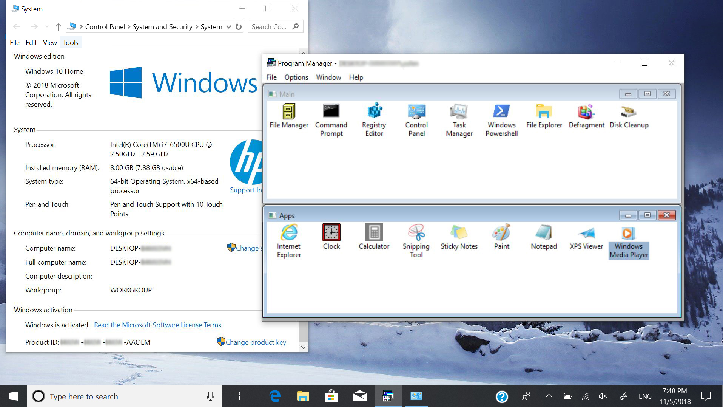Open Windows Powershell icon
The height and width of the screenshot is (407, 723).
click(x=501, y=120)
